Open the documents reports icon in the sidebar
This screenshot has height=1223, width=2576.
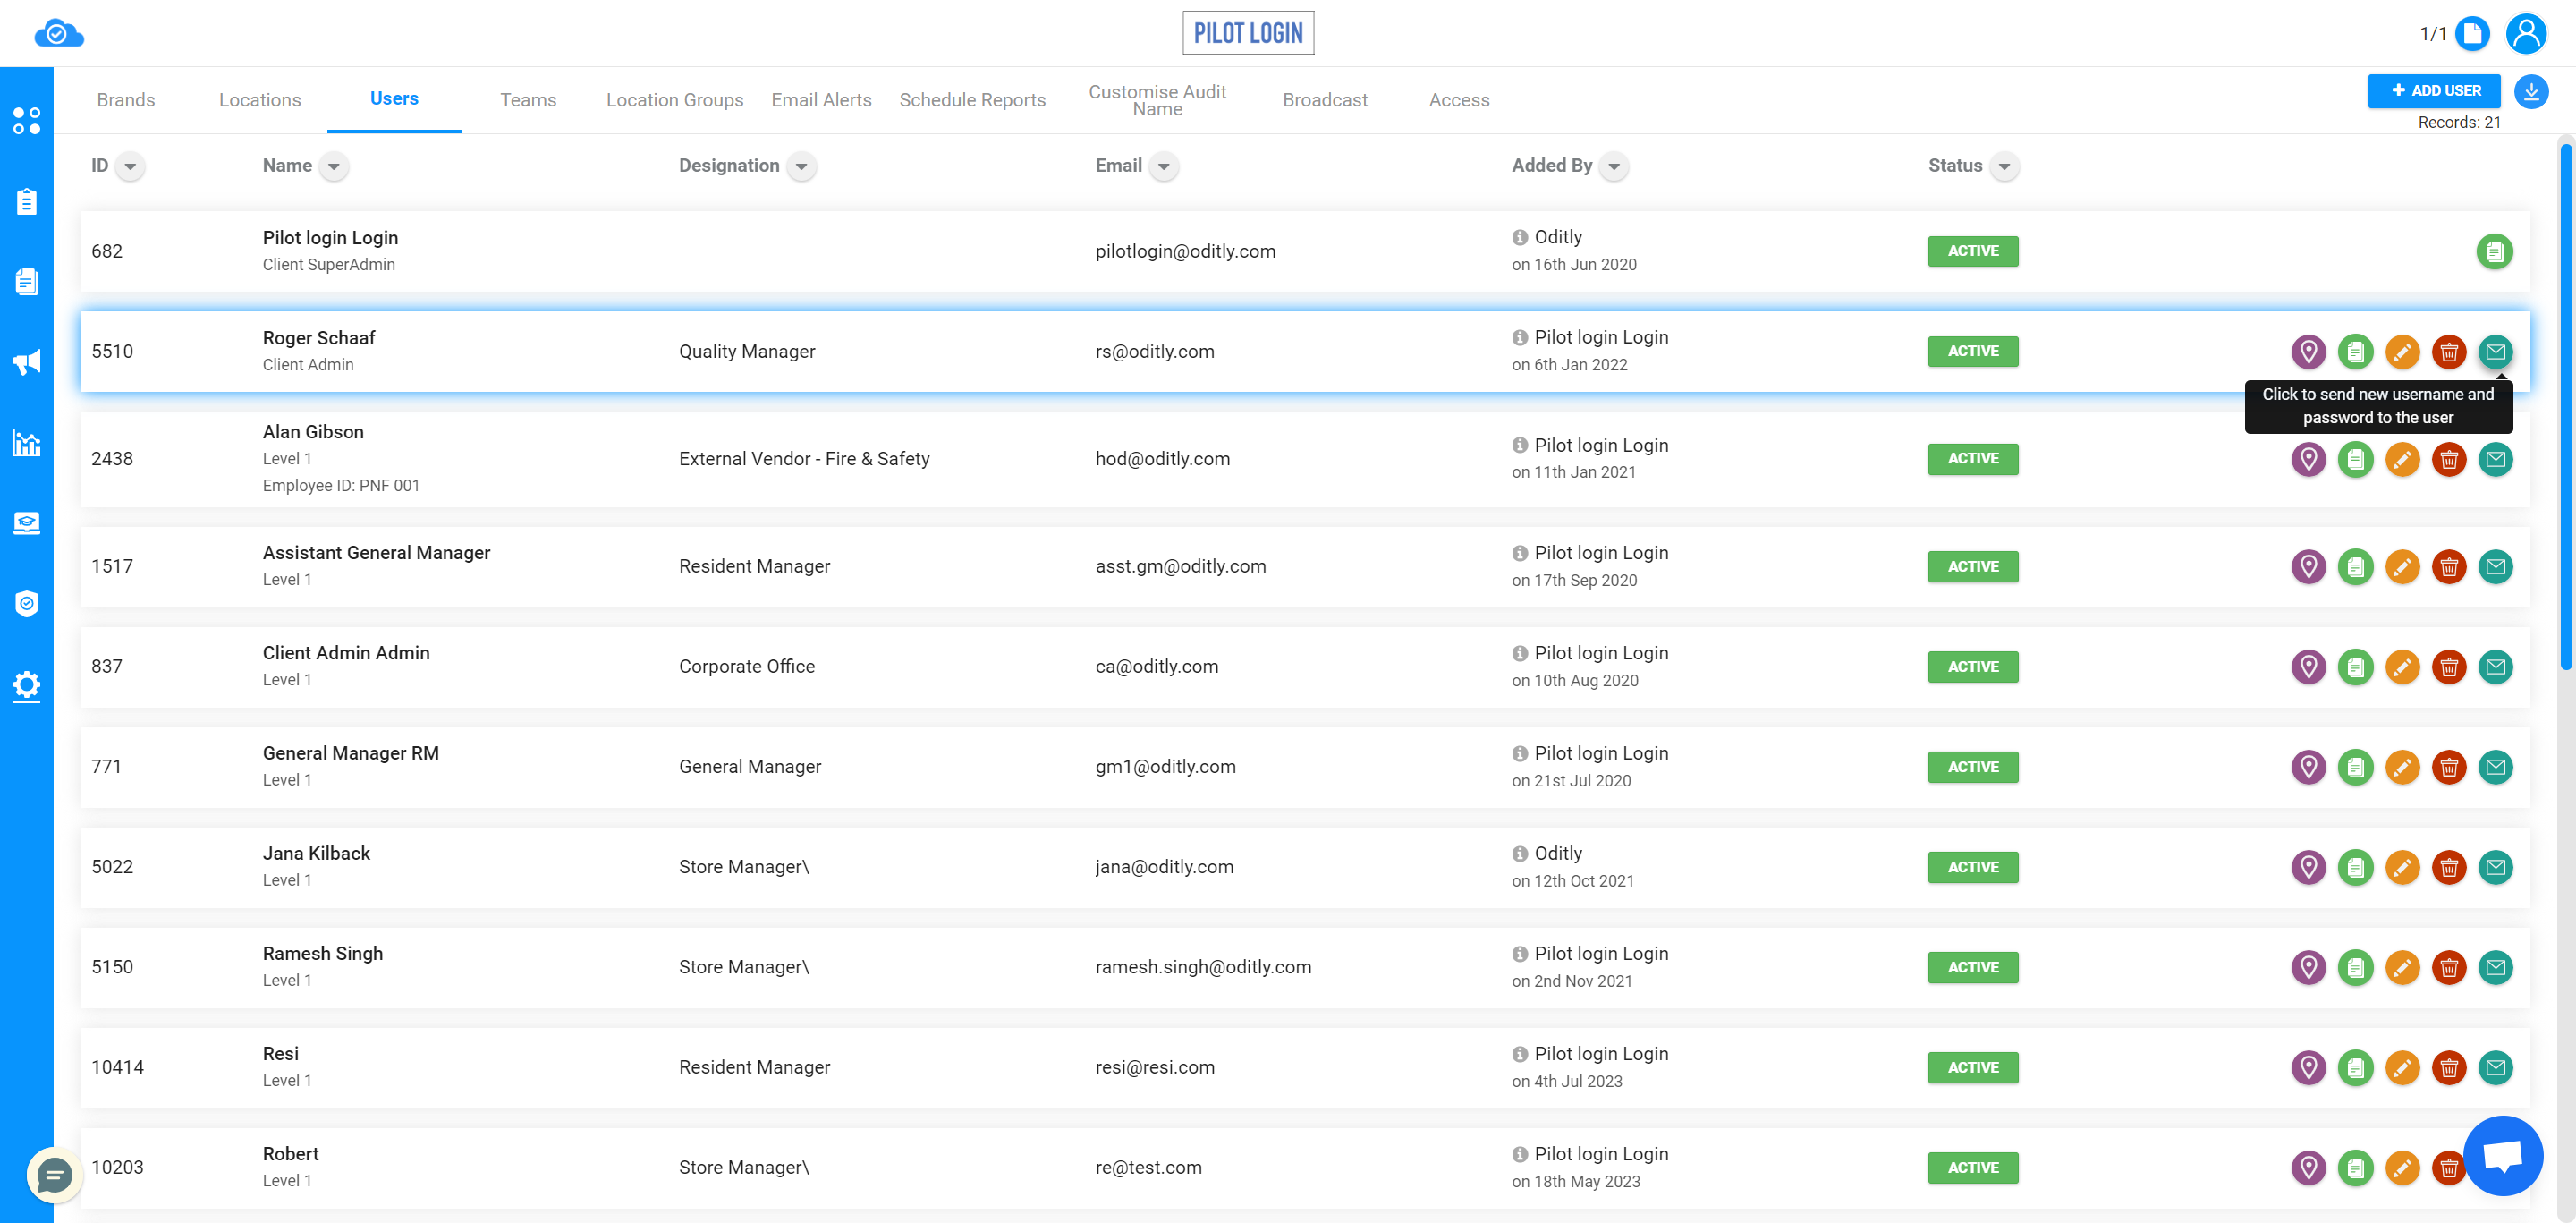[27, 281]
